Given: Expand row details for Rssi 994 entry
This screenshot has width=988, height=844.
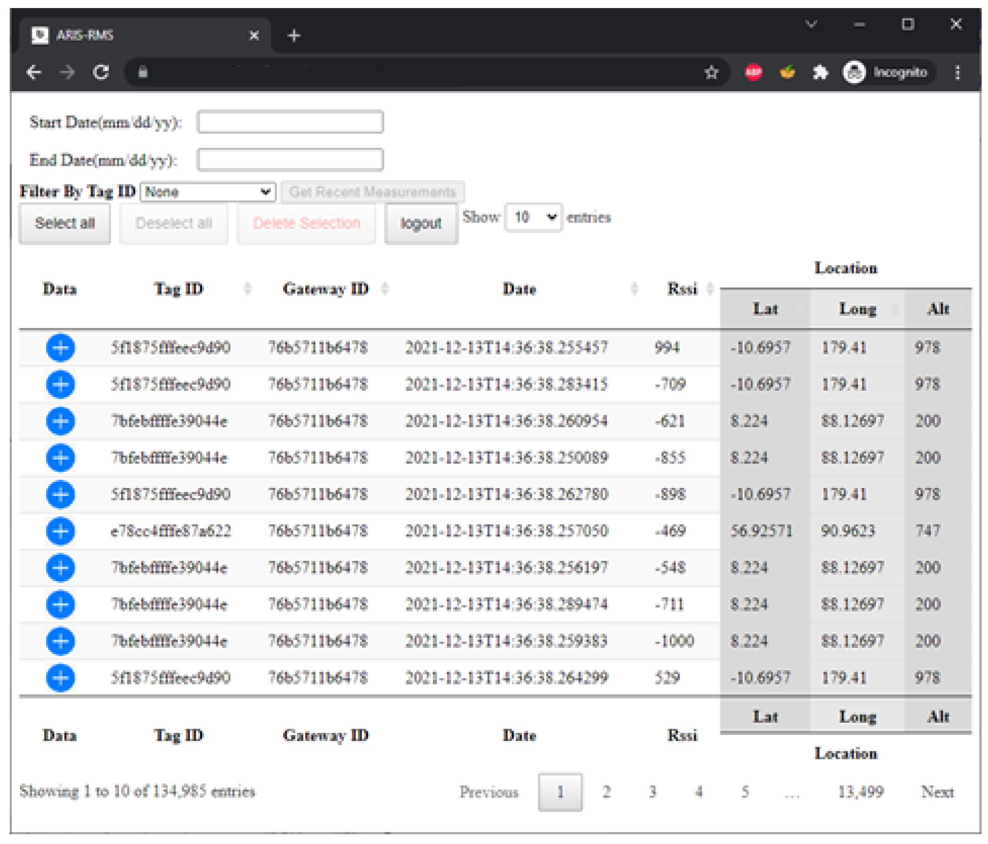Looking at the screenshot, I should (60, 347).
